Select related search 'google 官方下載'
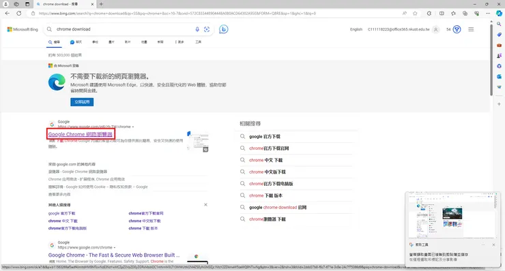The width and height of the screenshot is (505, 271). (x=264, y=137)
